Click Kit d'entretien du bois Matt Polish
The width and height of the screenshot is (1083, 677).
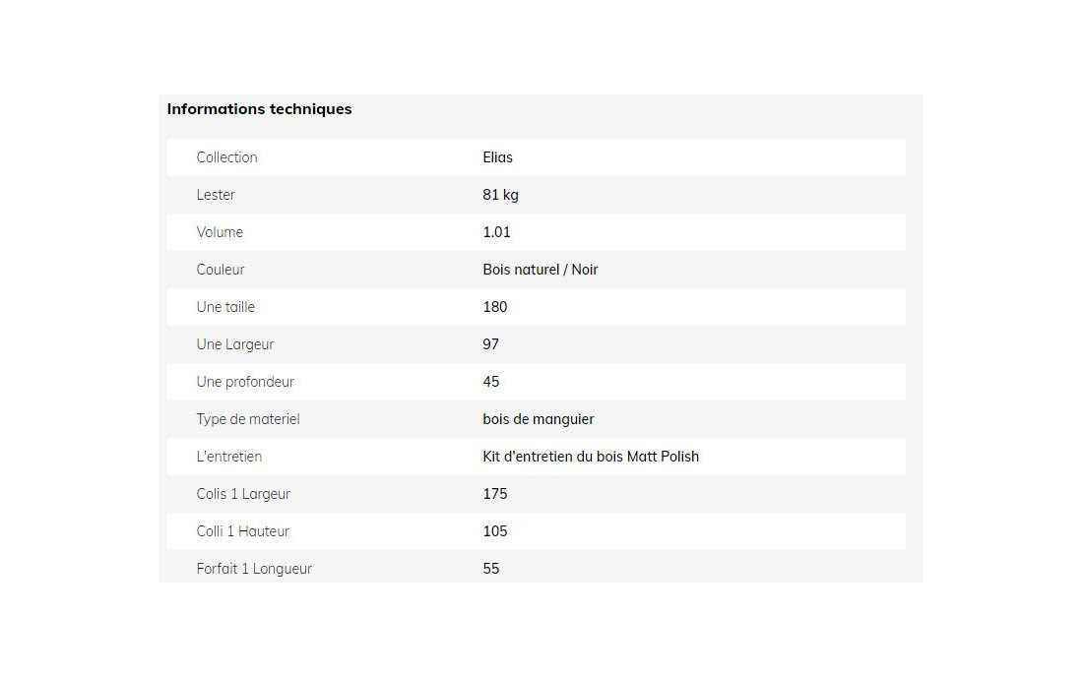[x=591, y=457]
